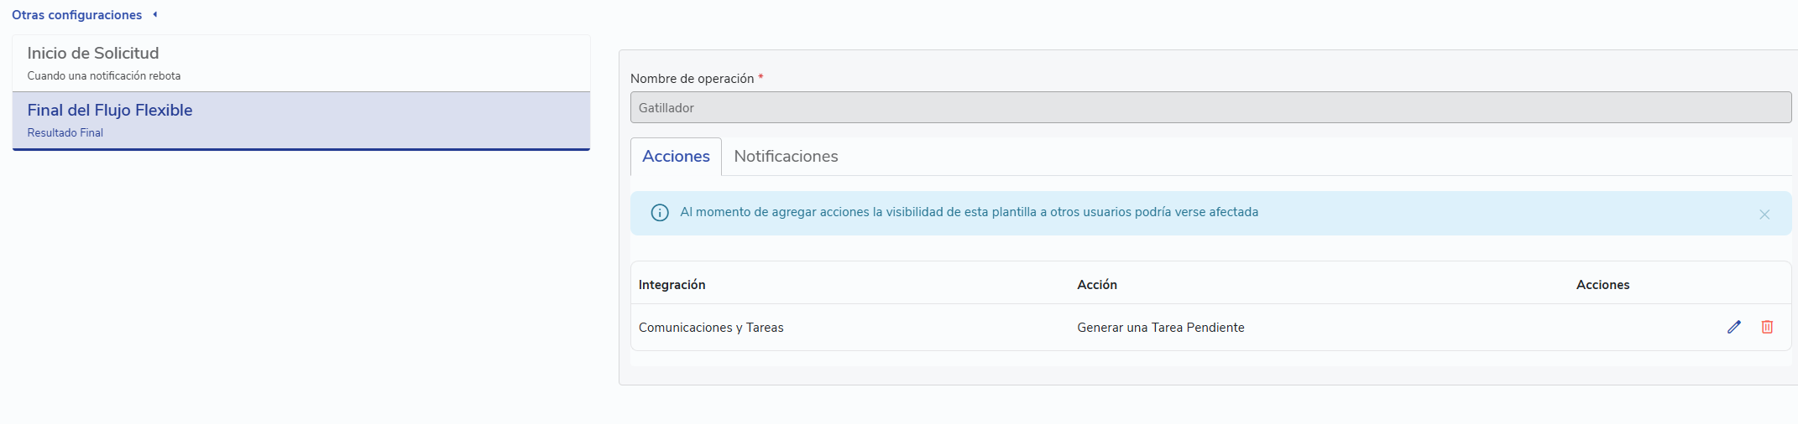This screenshot has height=424, width=1798.
Task: Collapse Otras configuraciones using the caret arrow
Action: point(155,14)
